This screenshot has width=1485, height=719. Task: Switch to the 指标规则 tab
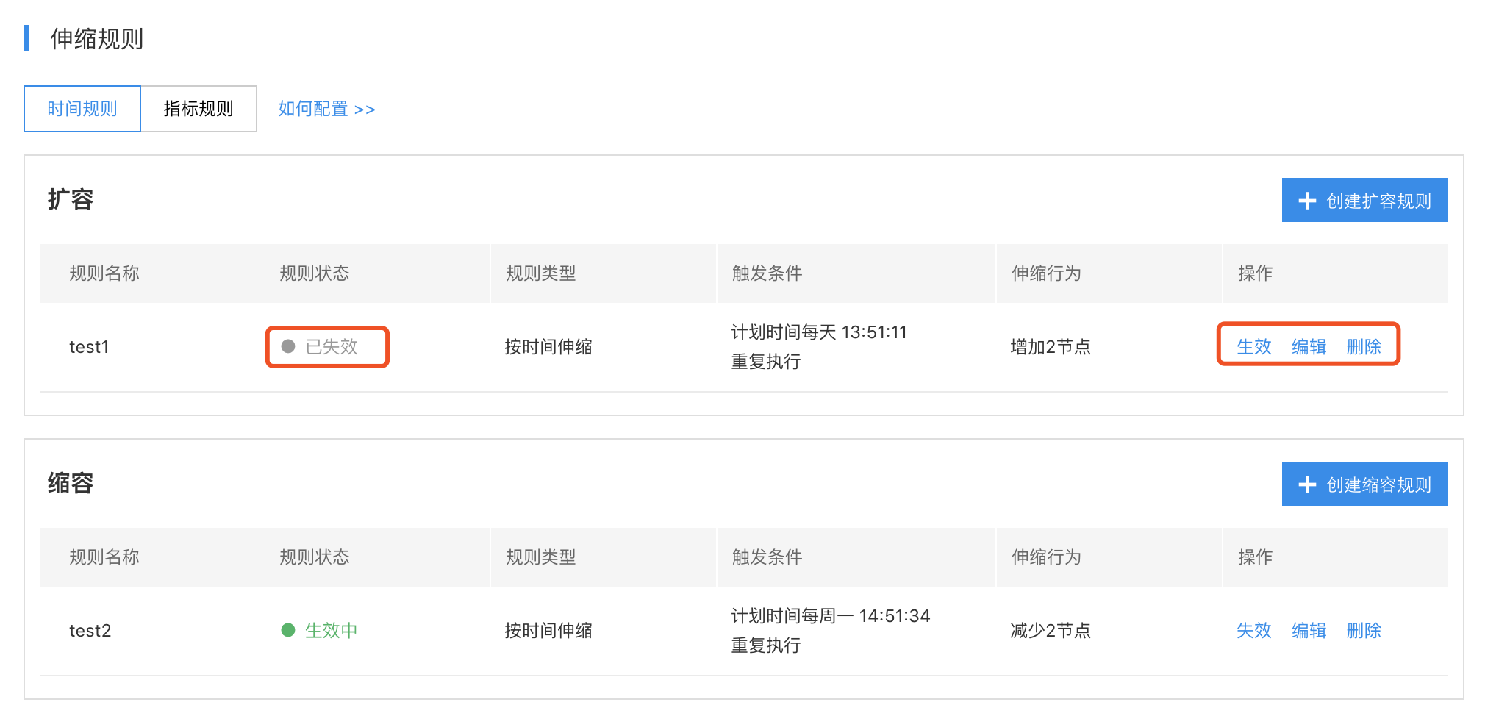click(x=198, y=109)
